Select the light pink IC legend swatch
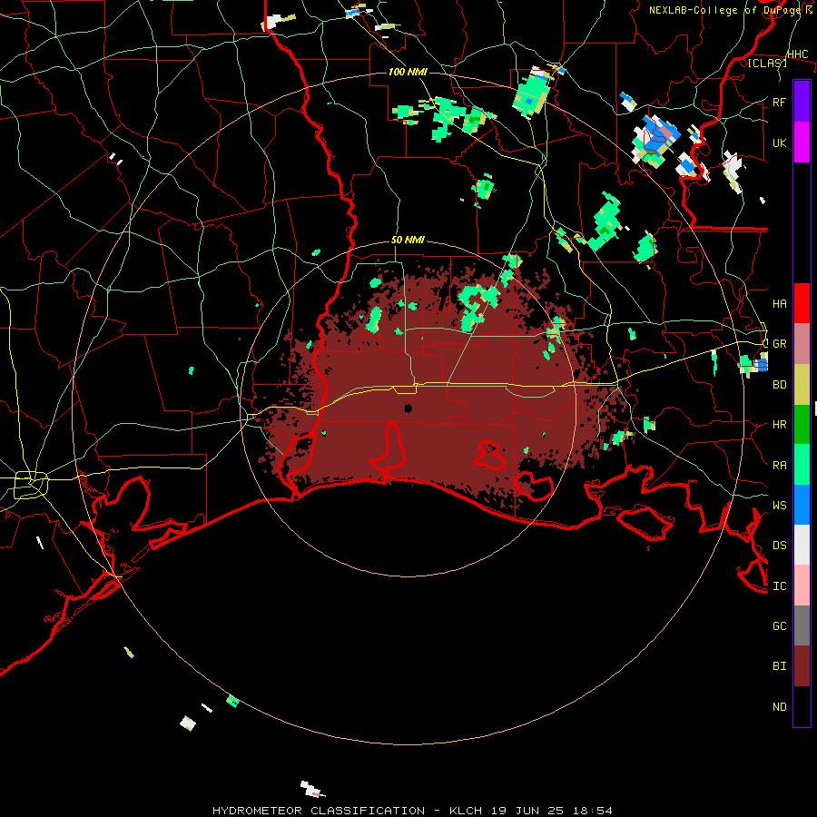This screenshot has width=817, height=817. pos(802,586)
